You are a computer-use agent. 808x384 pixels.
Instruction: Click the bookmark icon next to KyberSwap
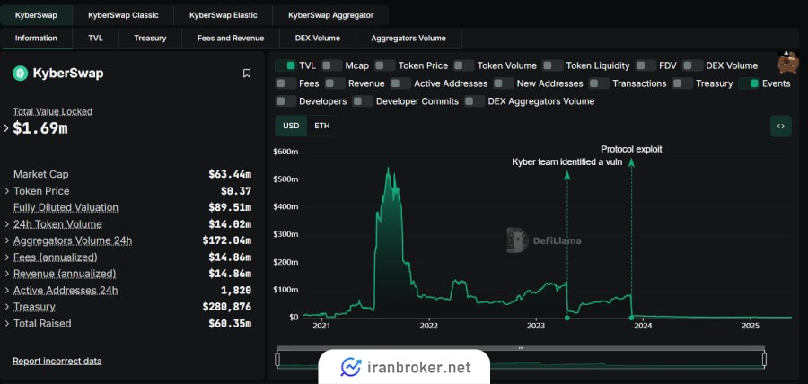247,74
